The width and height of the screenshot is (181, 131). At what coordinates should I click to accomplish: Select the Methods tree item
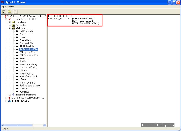pyautogui.click(x=20, y=28)
